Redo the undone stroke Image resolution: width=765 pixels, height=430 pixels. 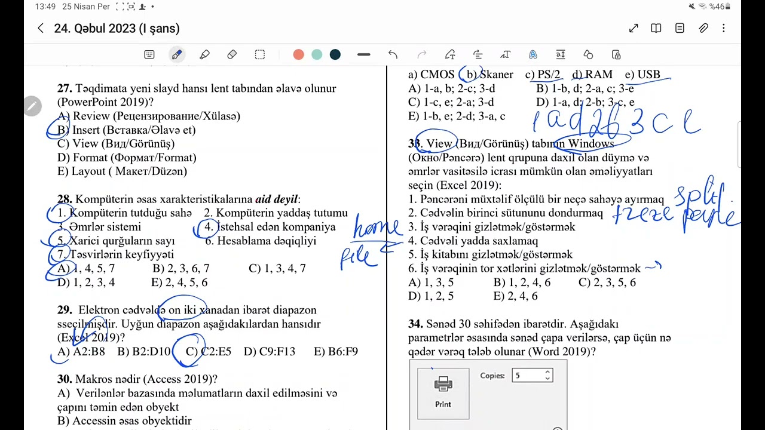point(421,54)
